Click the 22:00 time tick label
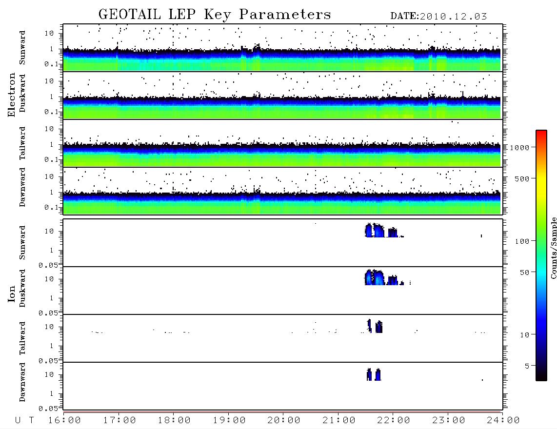Viewport: 557px width, 429px height. pyautogui.click(x=394, y=420)
